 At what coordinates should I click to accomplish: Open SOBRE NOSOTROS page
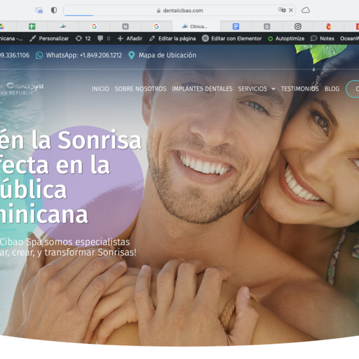pos(141,89)
